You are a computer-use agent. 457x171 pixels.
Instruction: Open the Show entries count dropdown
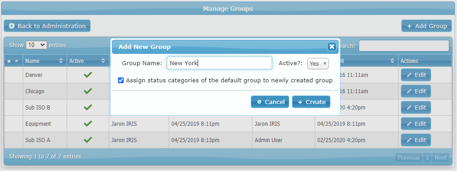point(36,45)
